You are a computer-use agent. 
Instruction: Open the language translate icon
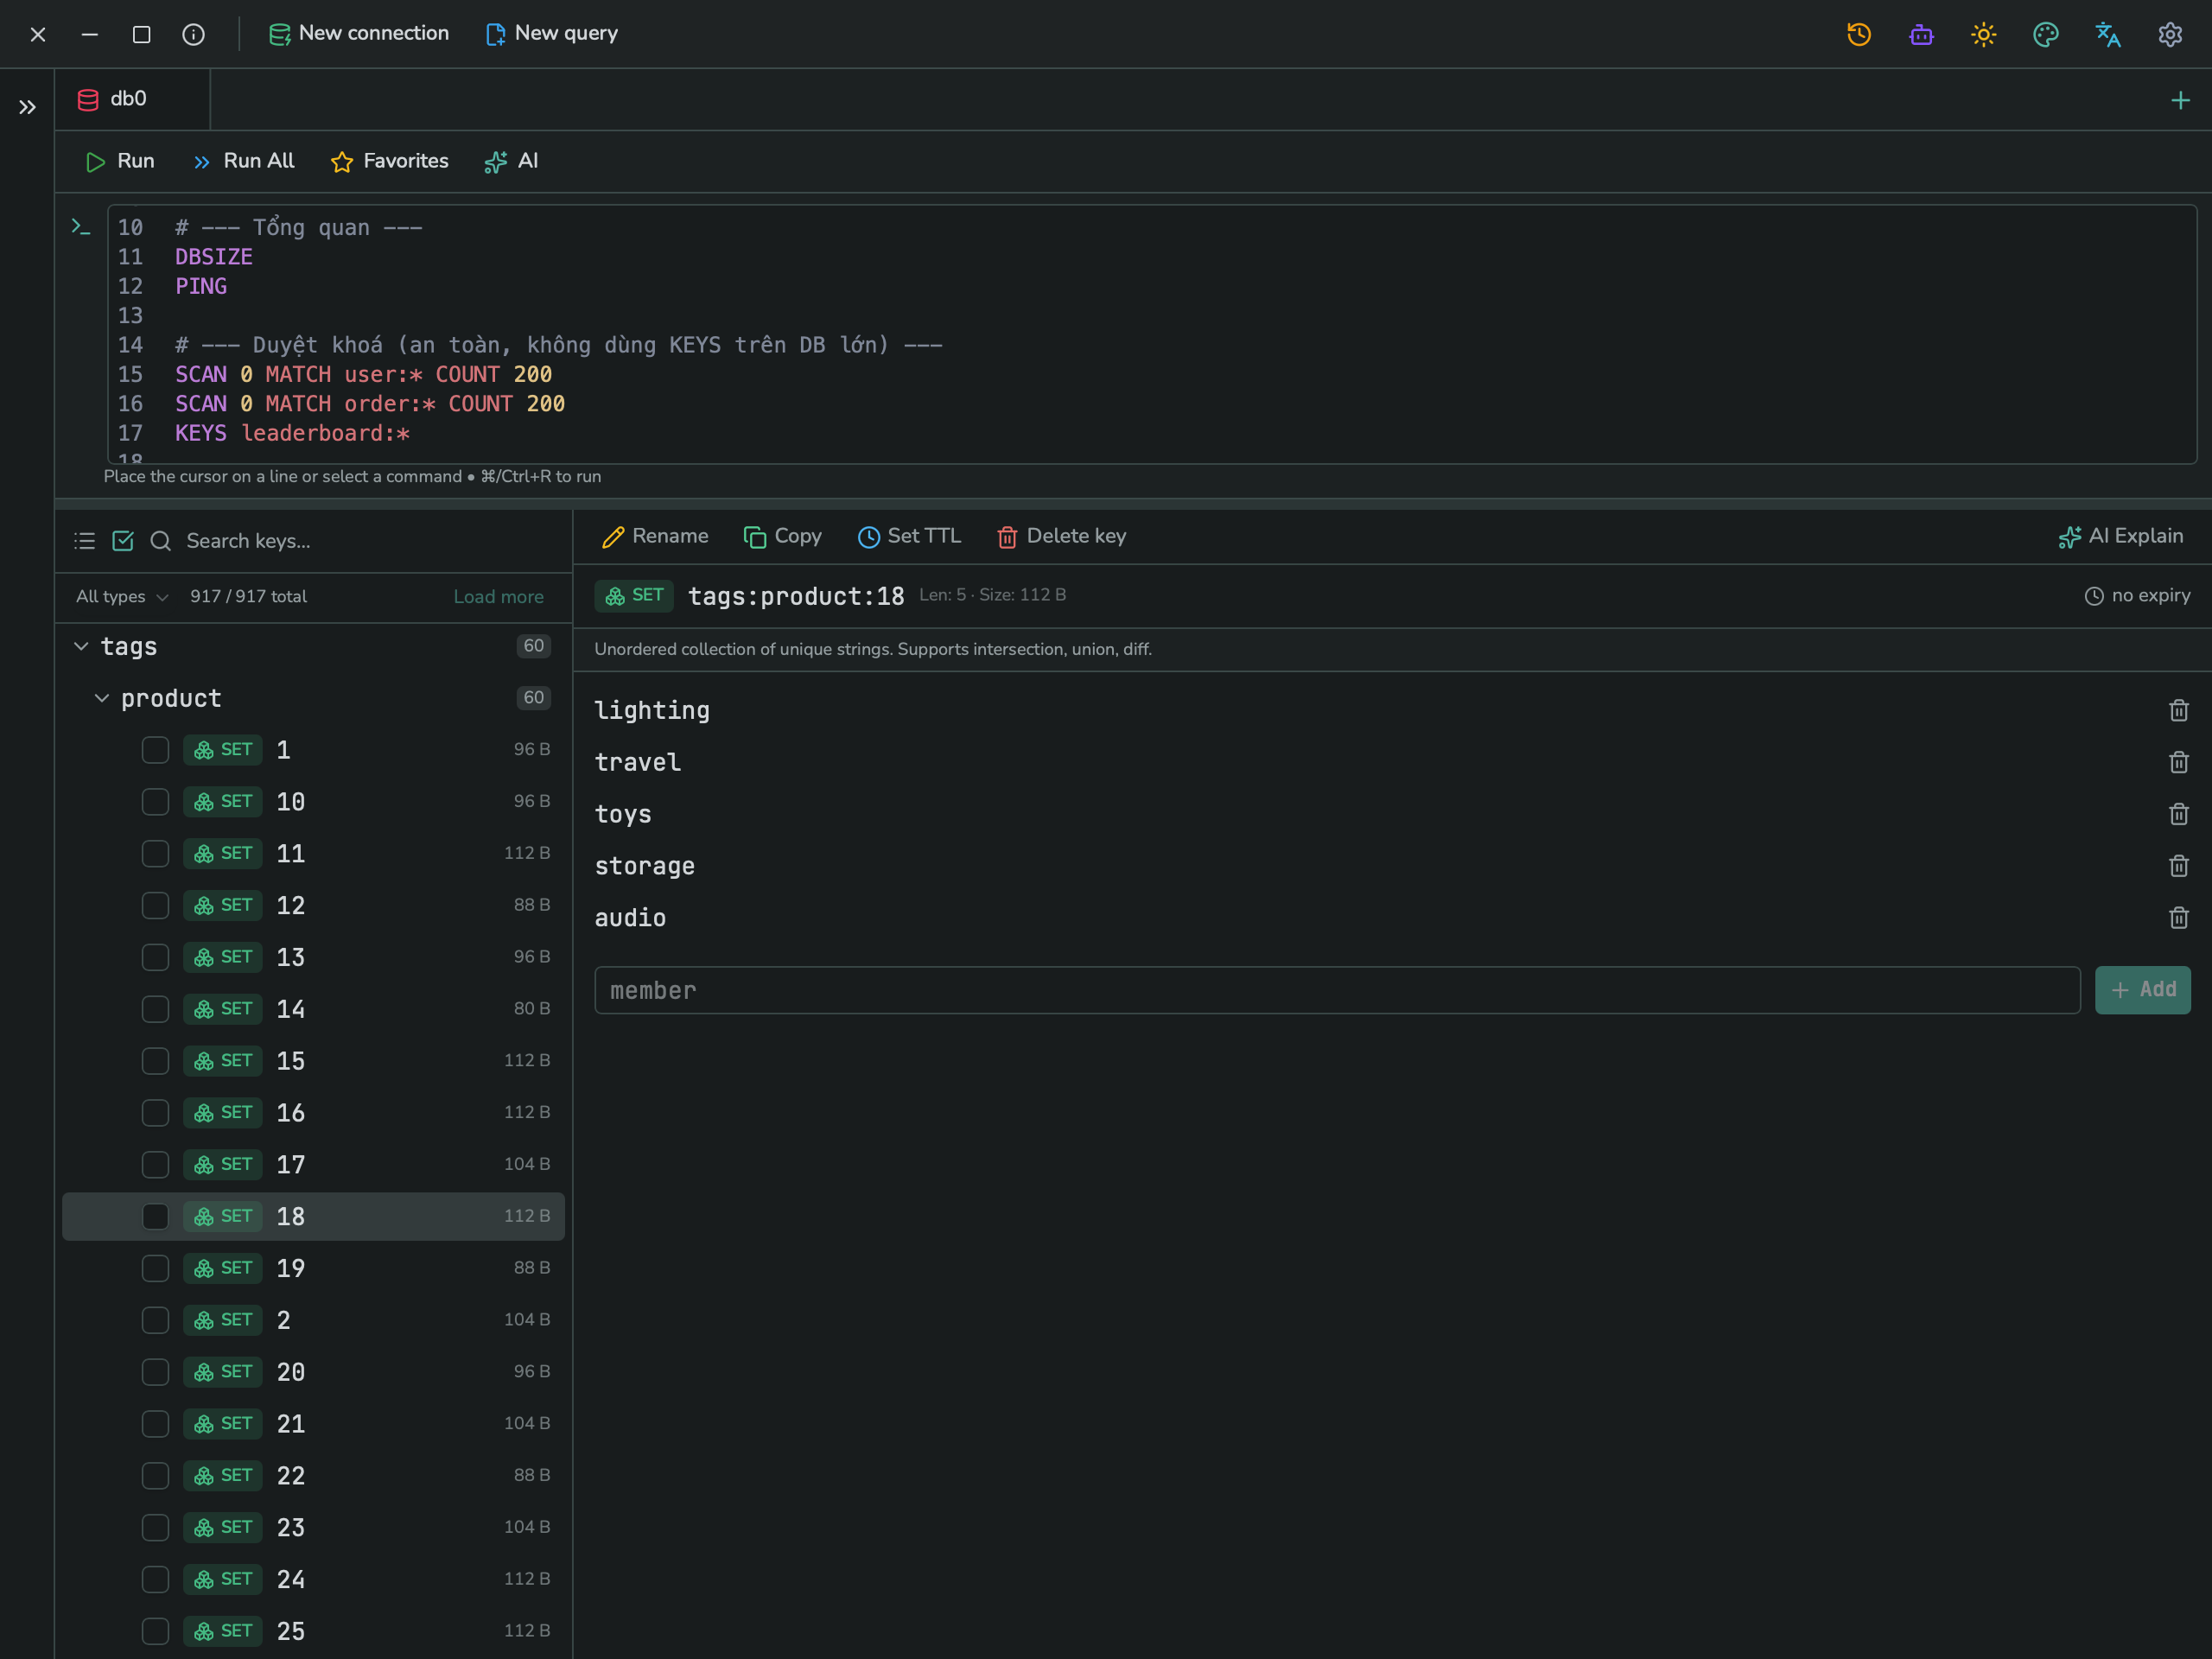pyautogui.click(x=2108, y=34)
